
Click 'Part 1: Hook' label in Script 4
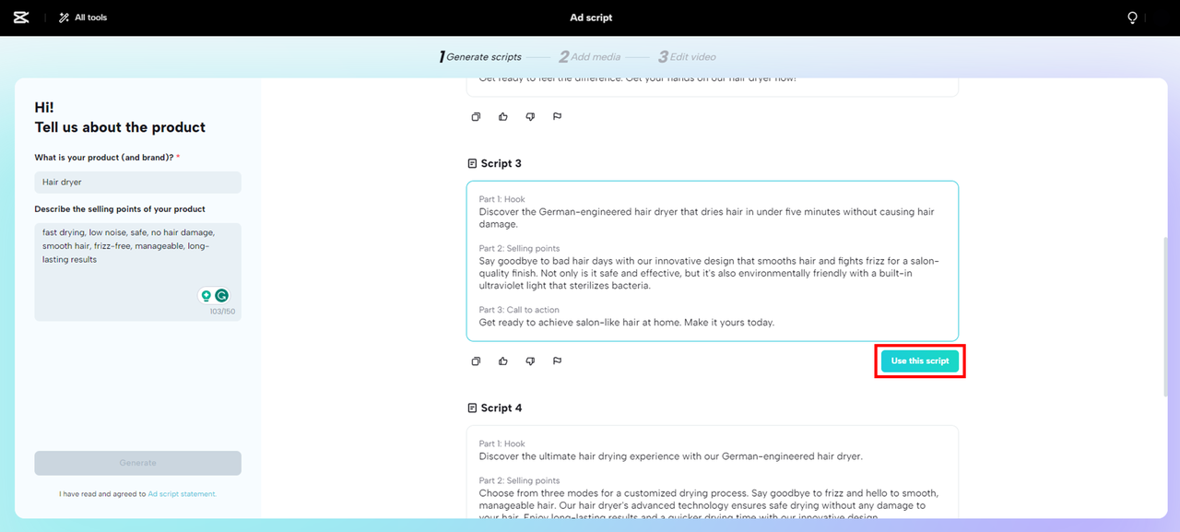point(501,443)
